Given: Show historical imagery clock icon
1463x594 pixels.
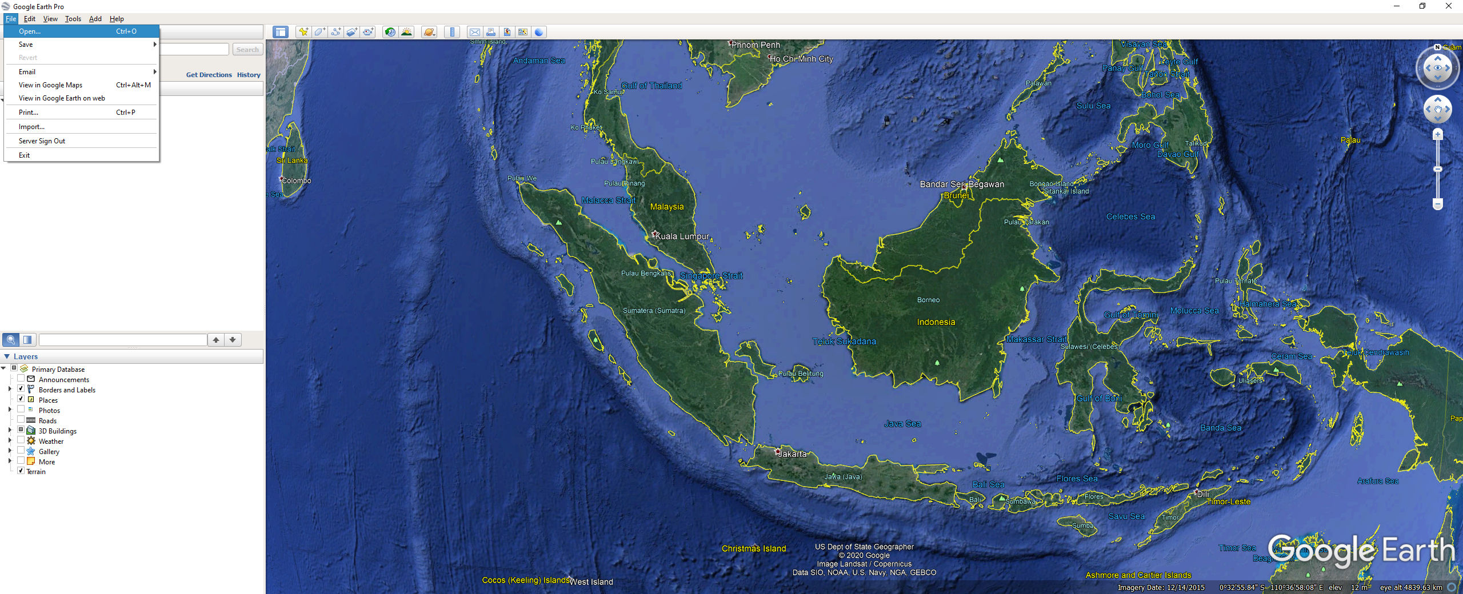Looking at the screenshot, I should [390, 32].
